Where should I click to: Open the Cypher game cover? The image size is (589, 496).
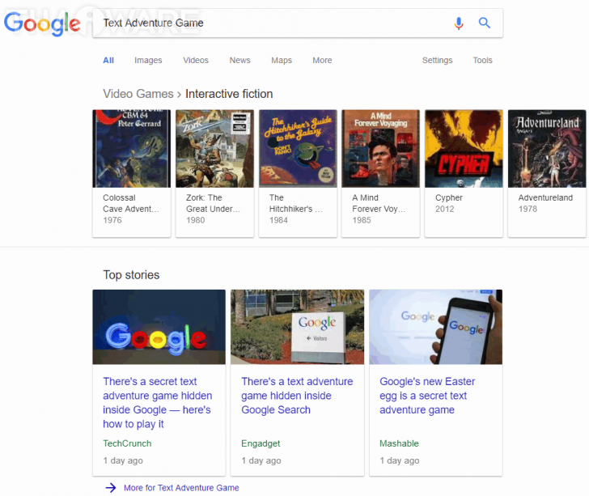(x=464, y=148)
